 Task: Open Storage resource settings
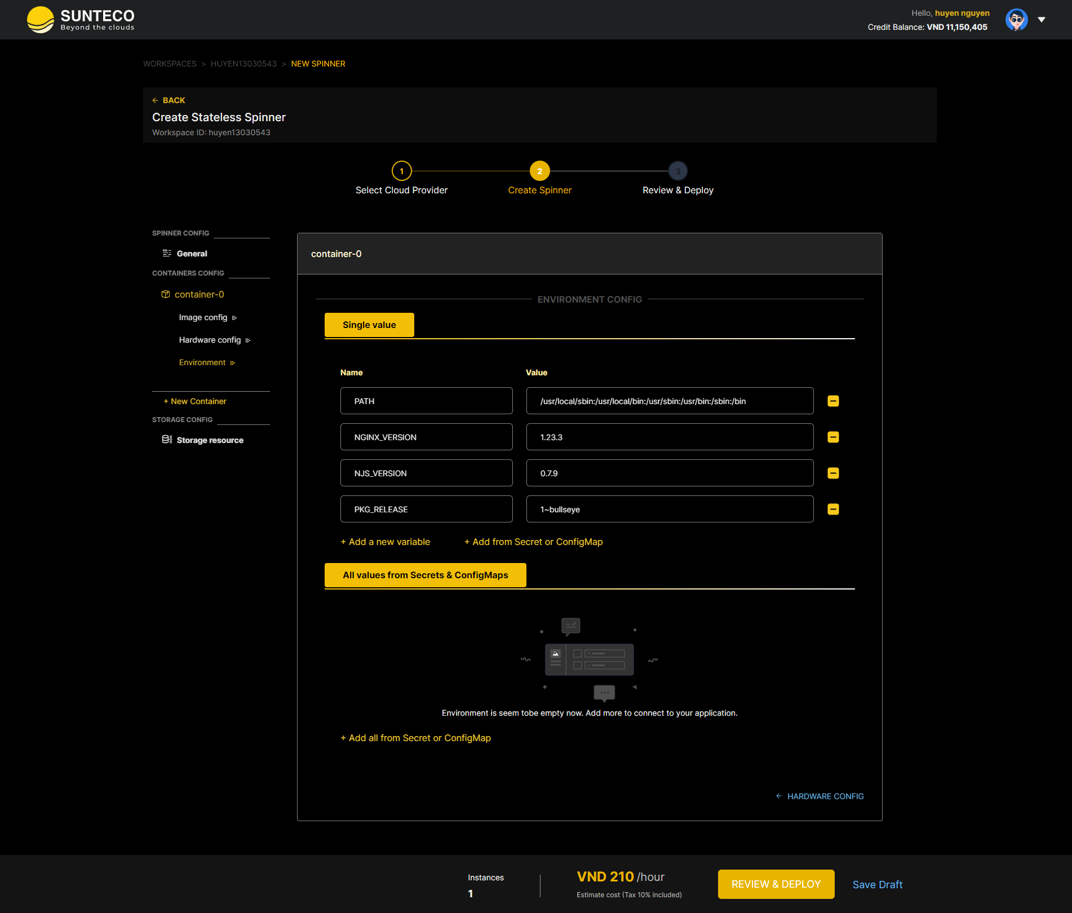click(x=210, y=440)
